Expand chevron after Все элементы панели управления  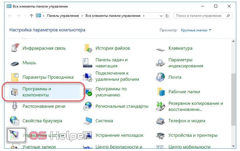(144, 16)
